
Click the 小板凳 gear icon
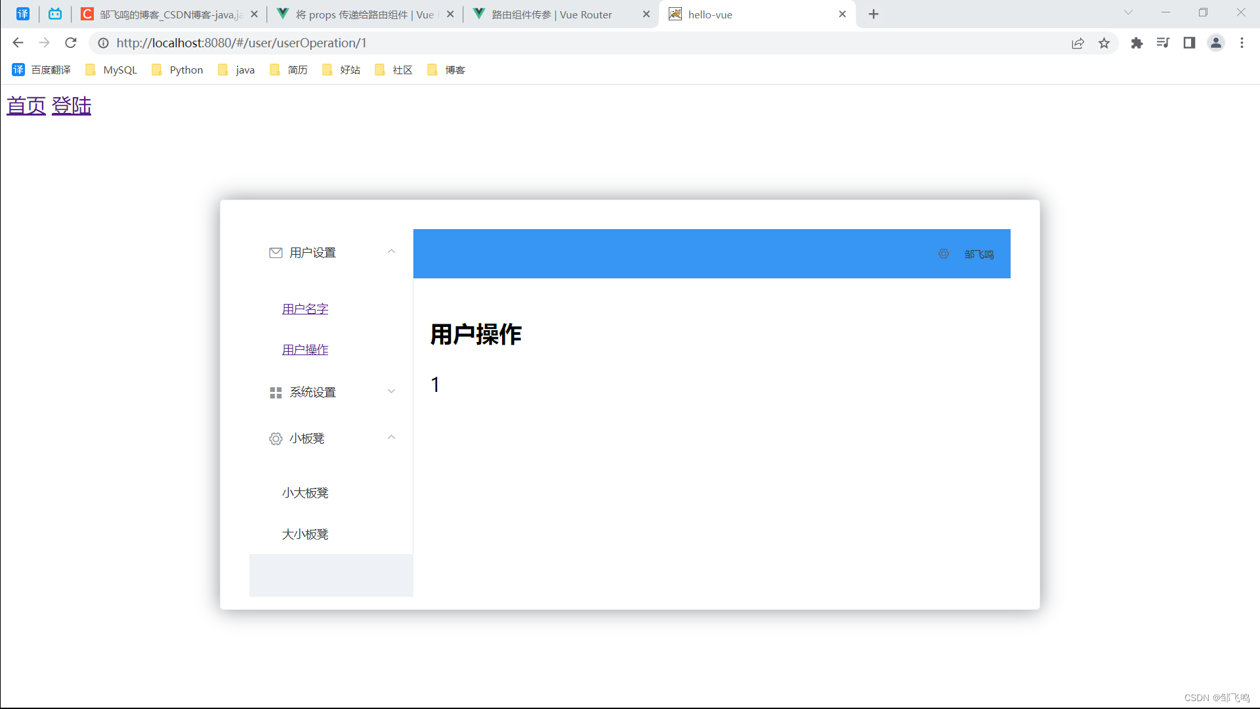(x=276, y=439)
